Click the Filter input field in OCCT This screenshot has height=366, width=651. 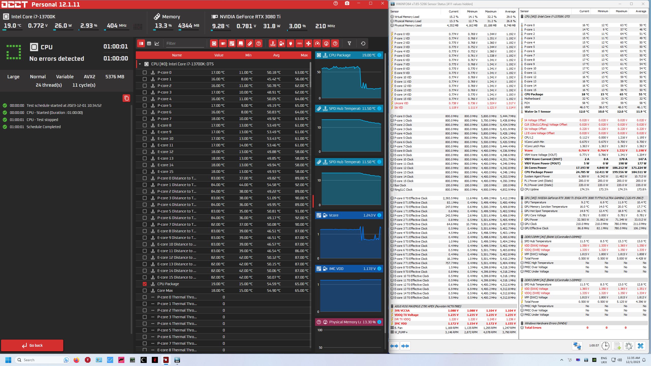click(x=185, y=43)
